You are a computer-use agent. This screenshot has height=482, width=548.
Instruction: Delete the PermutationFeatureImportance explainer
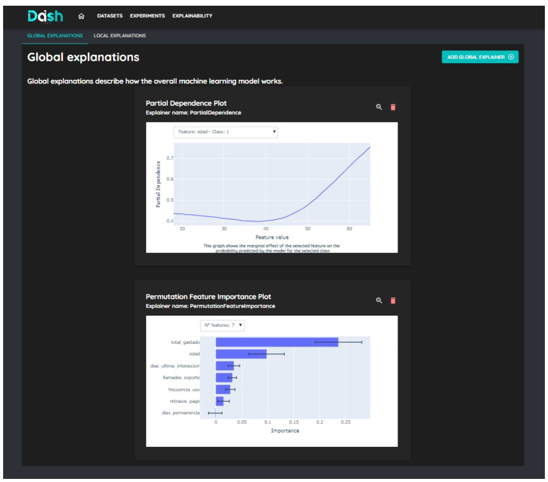point(393,301)
